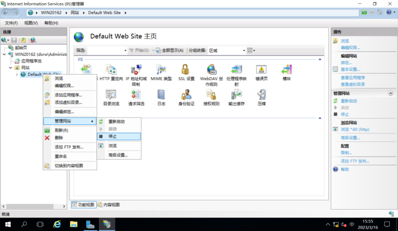Select 应用程序池 in the connections tree

pos(31,61)
